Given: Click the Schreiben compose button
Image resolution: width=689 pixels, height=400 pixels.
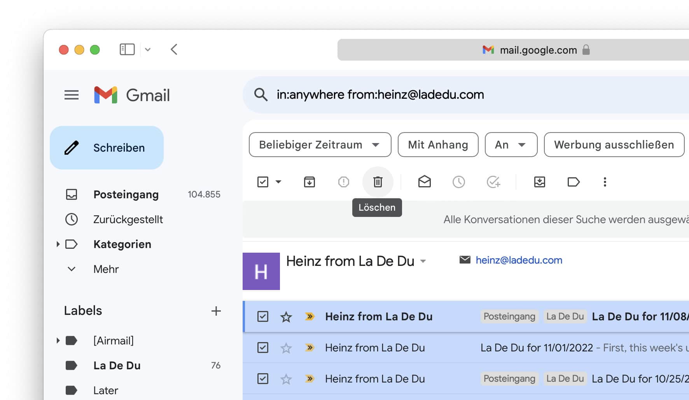Looking at the screenshot, I should point(107,148).
